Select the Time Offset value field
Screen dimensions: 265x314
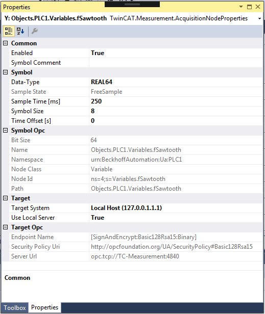[176, 121]
